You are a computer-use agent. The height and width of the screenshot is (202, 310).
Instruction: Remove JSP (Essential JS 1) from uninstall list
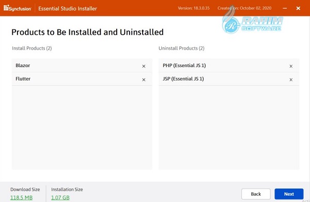point(291,80)
